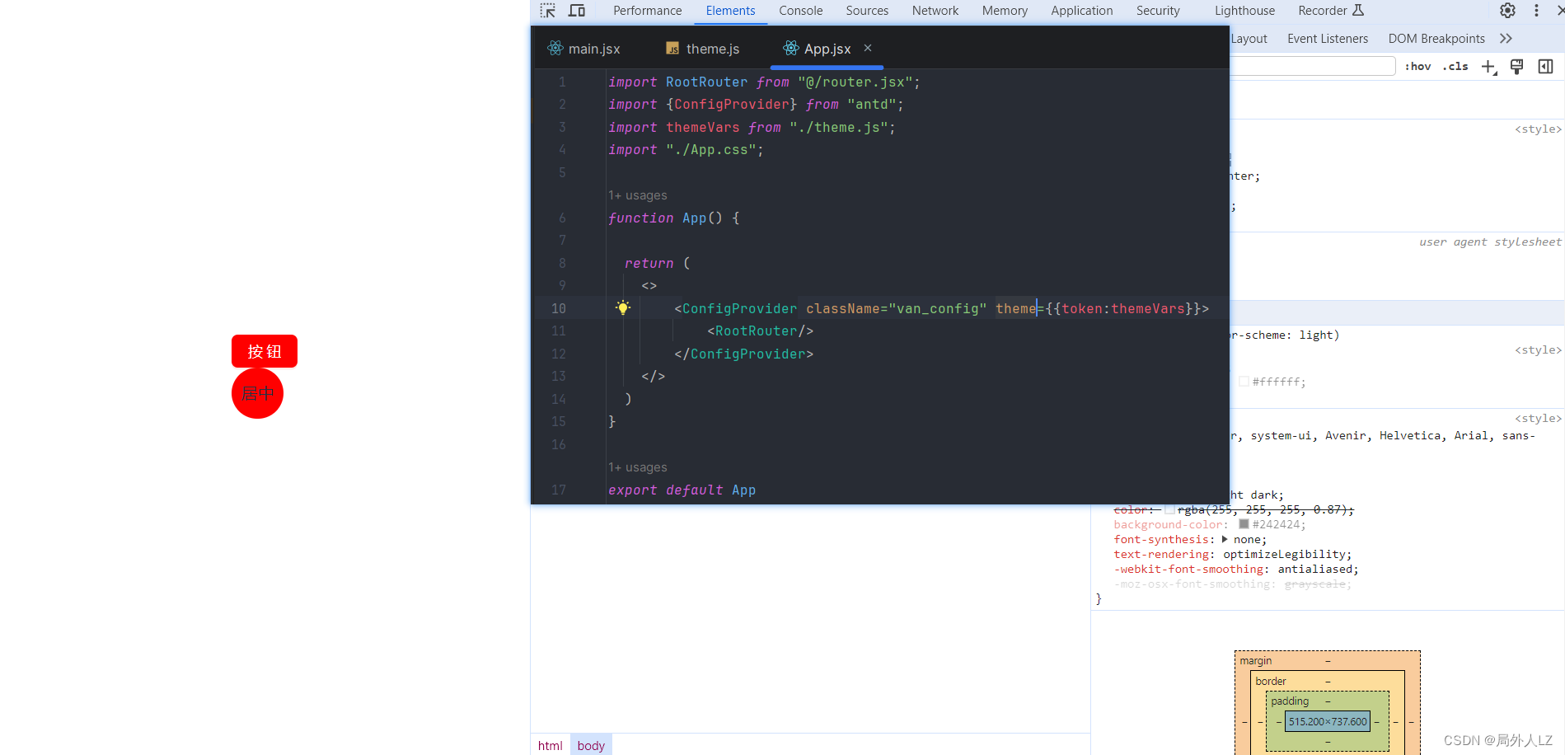Focus the styles filter input field
Viewport: 1565px width, 755px height.
coord(1312,67)
